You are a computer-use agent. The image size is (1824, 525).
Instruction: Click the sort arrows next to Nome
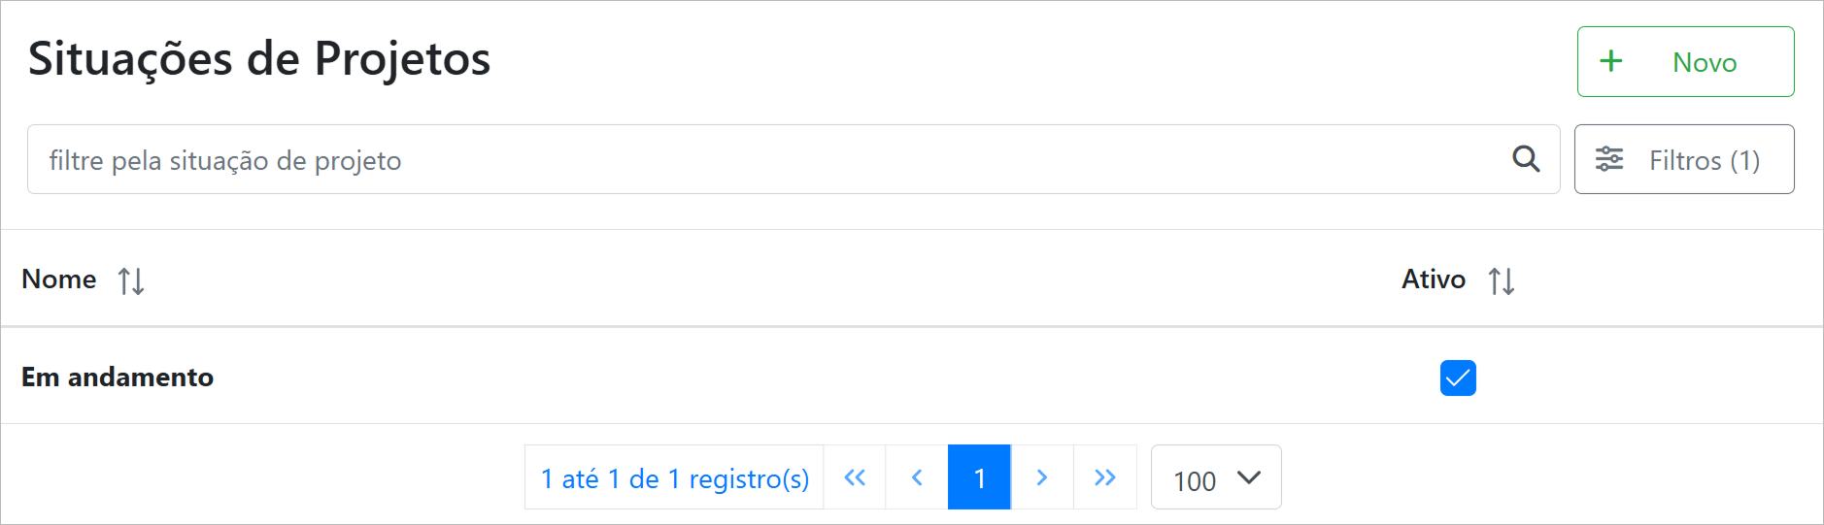131,281
